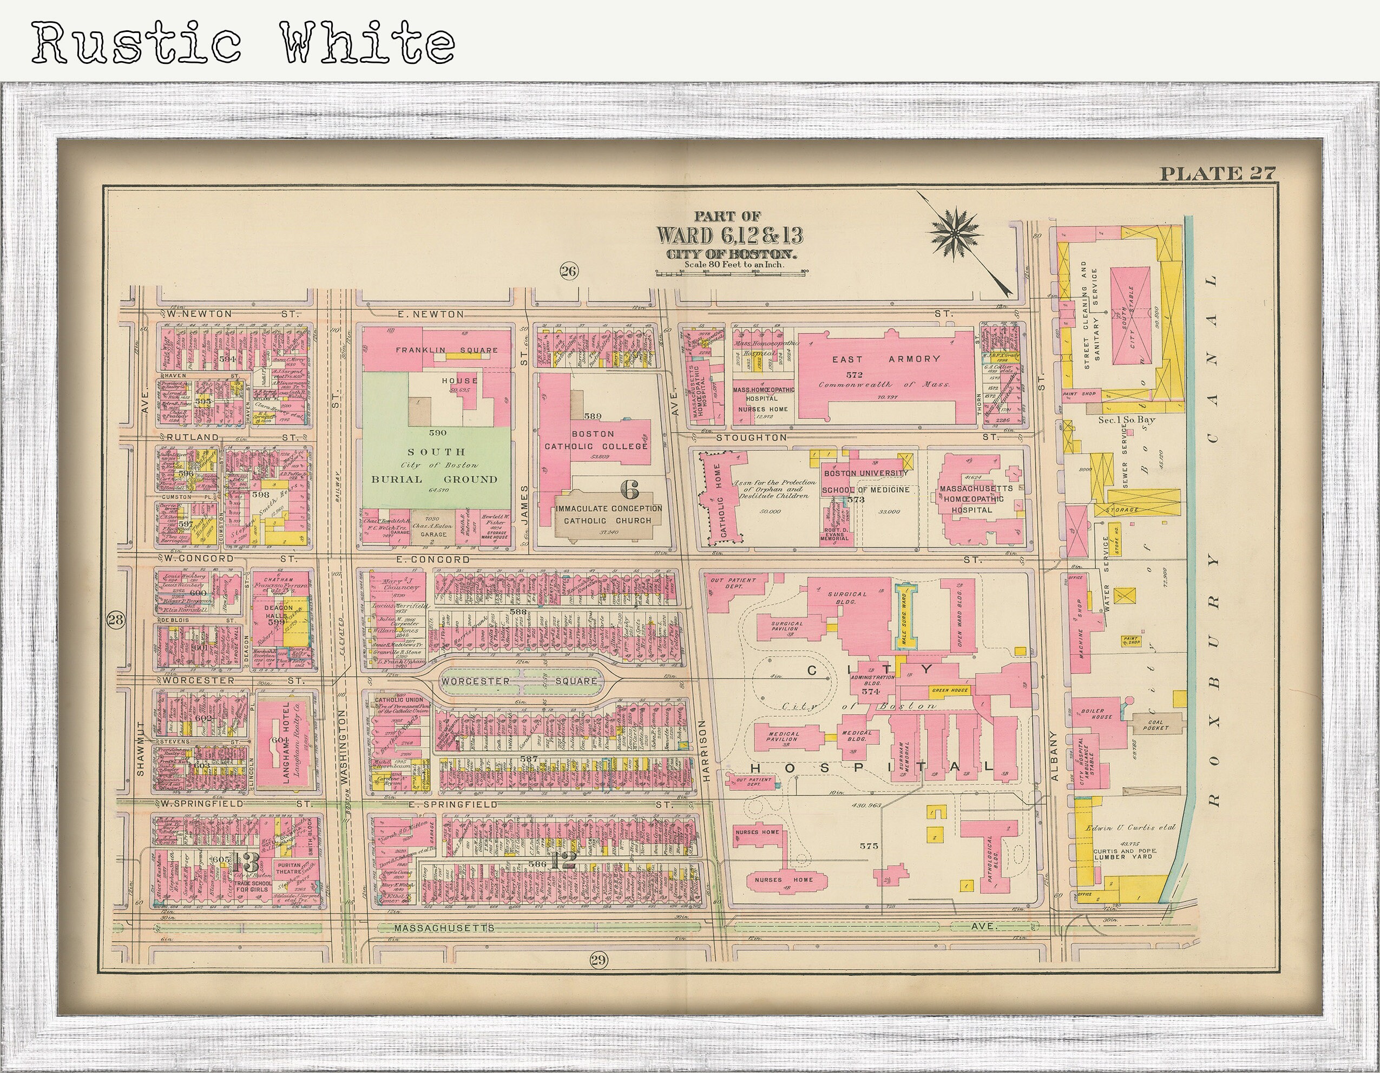Click 'TRADE SCHOOL FOR GIRLS' label
This screenshot has height=1073, width=1380.
point(253,886)
